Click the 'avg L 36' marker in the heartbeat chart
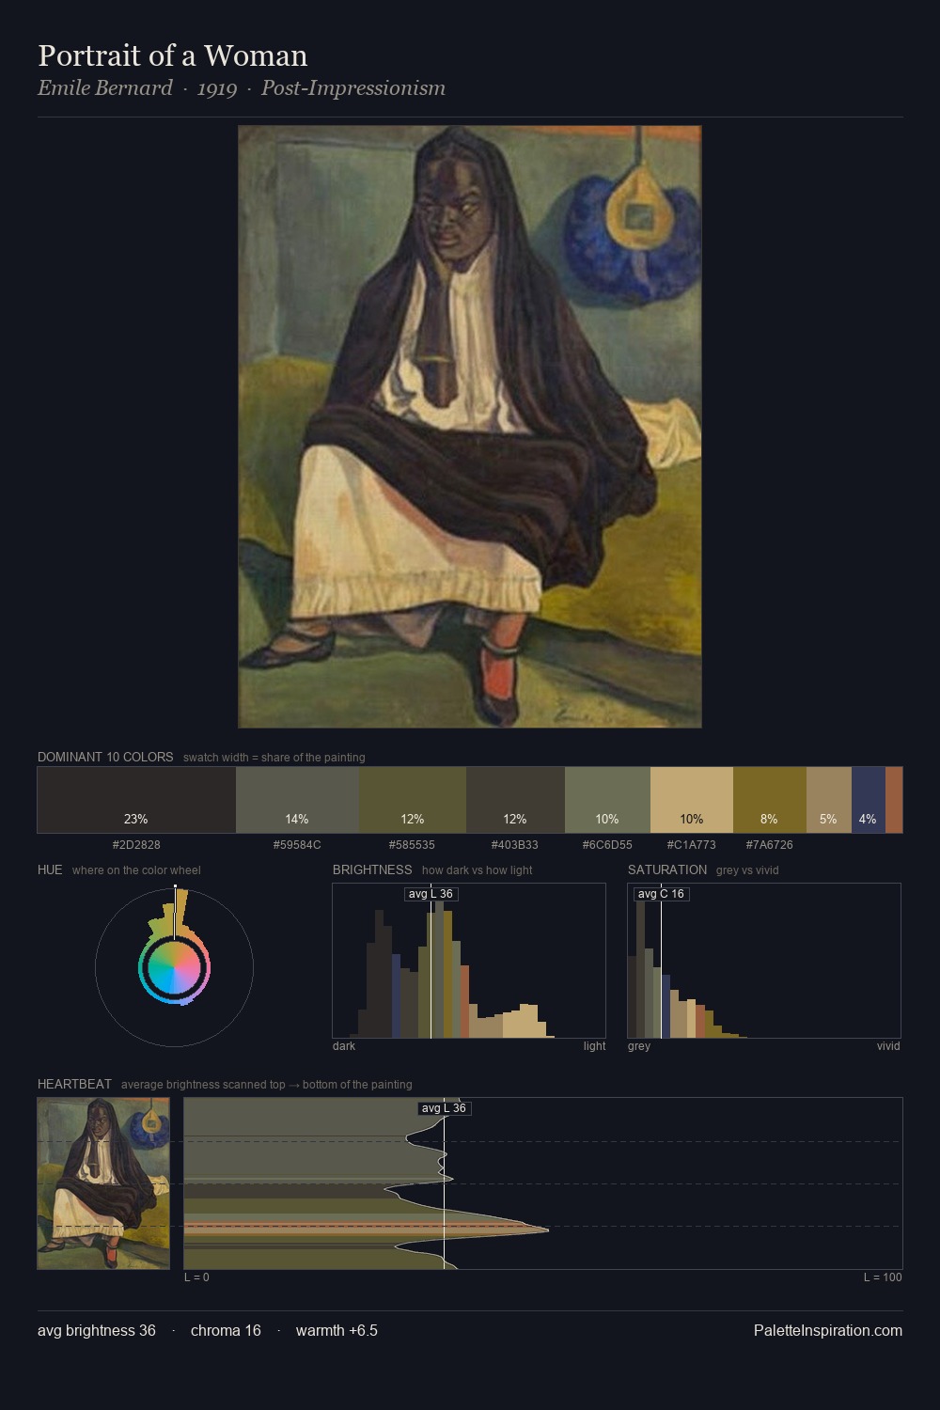The image size is (940, 1410). click(x=444, y=1108)
